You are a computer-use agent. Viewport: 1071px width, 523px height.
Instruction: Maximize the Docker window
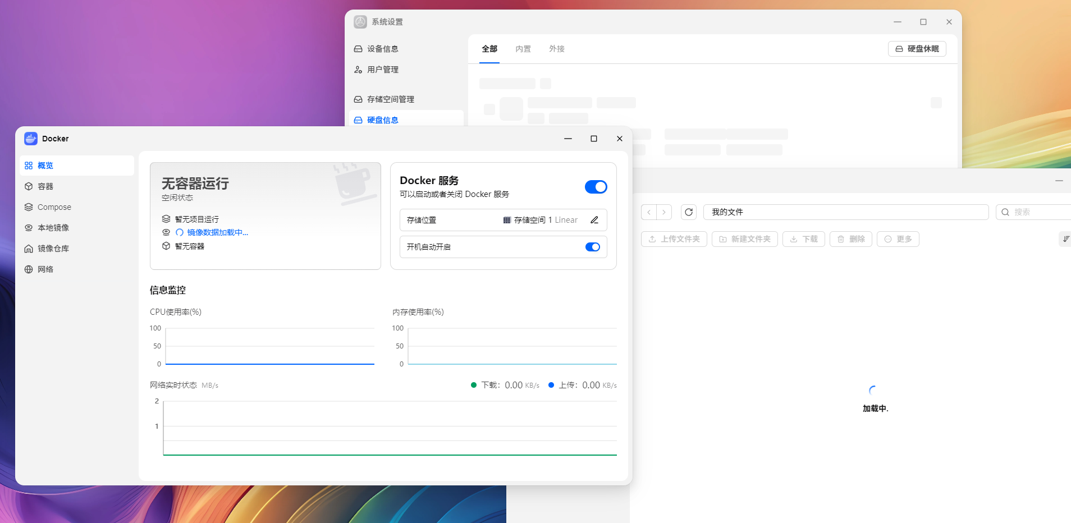coord(594,139)
